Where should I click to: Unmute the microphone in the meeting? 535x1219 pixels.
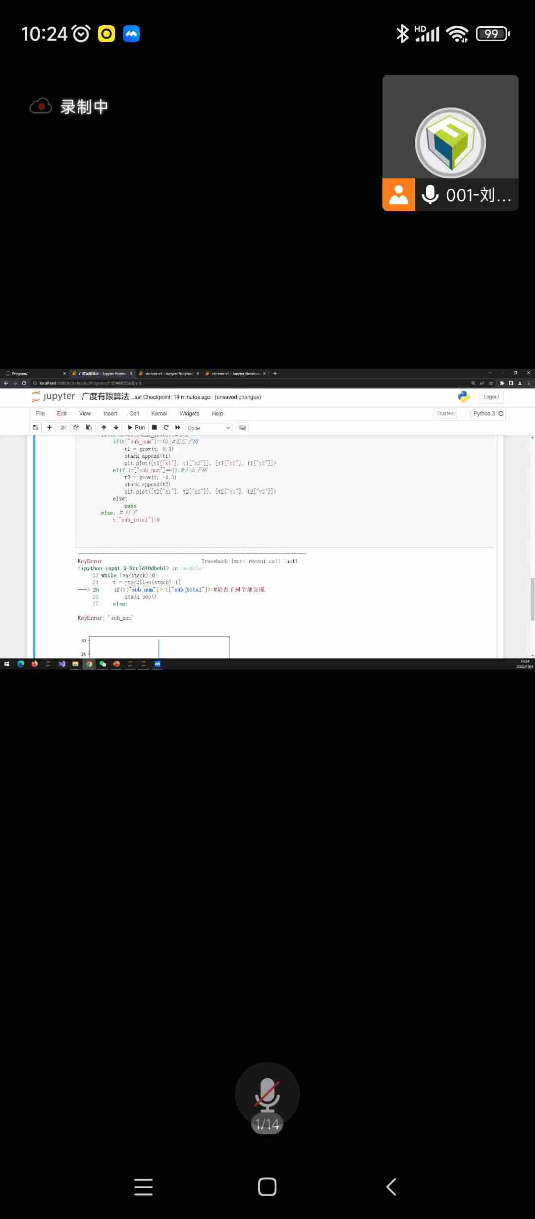coord(267,1095)
